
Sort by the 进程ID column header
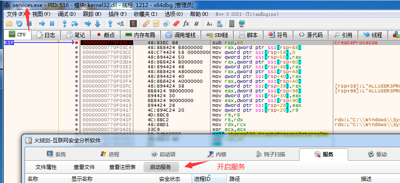coord(202,179)
